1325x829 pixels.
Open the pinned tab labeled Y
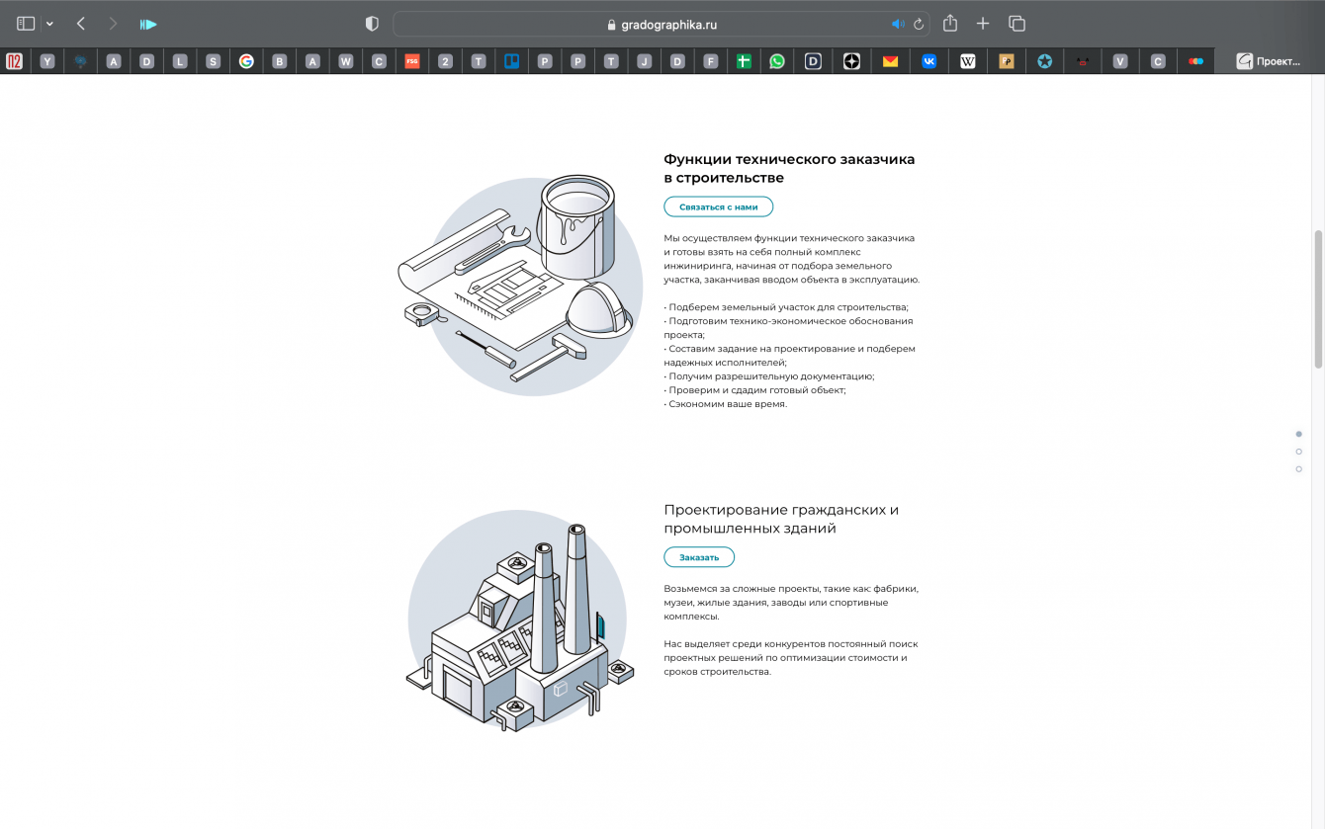[47, 61]
